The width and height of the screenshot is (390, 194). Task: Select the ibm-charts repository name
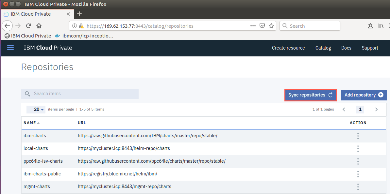tap(35, 136)
